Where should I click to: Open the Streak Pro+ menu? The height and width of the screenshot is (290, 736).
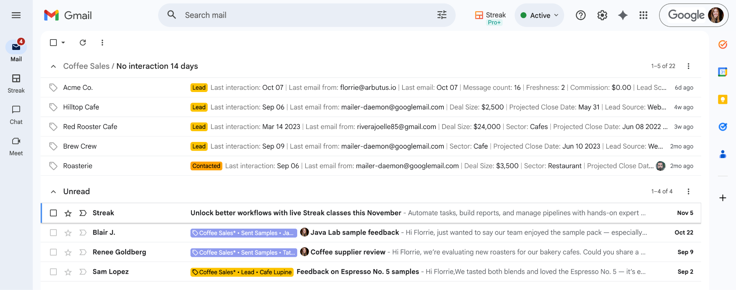pos(491,17)
